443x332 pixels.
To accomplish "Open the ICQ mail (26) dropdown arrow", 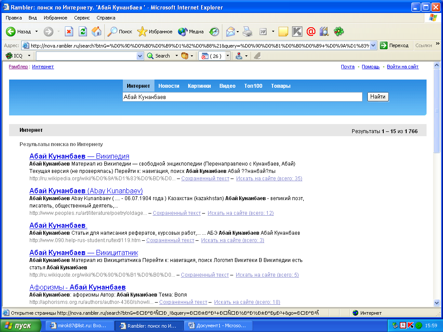I will click(228, 56).
